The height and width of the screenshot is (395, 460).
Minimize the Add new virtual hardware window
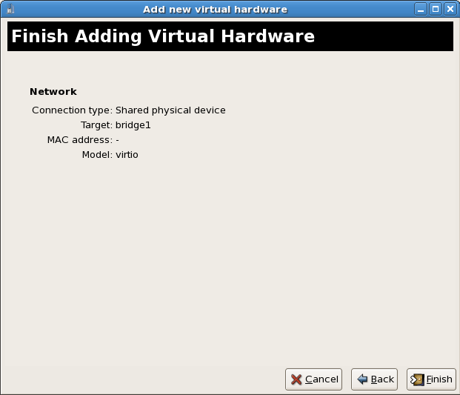[x=421, y=9]
